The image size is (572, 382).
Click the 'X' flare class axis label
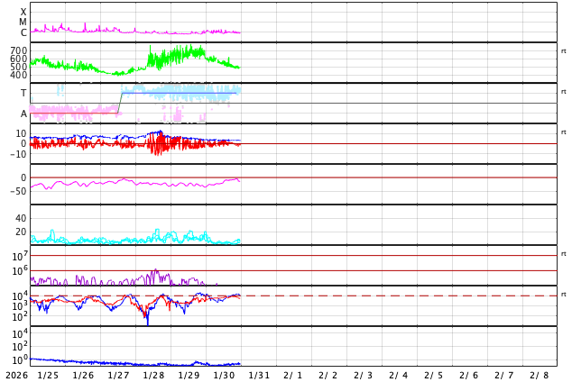click(23, 13)
